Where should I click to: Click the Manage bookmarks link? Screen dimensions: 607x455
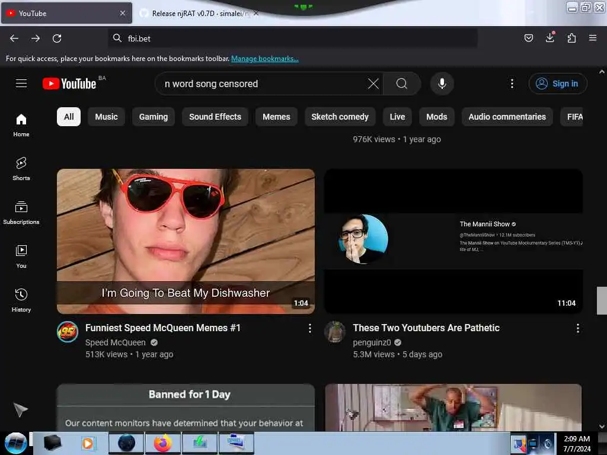pos(265,59)
